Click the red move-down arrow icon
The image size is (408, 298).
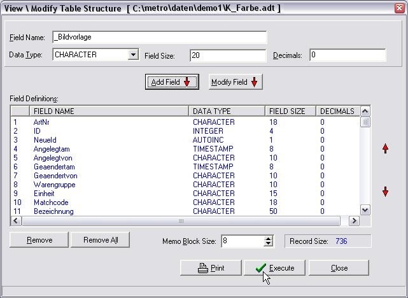coord(385,192)
